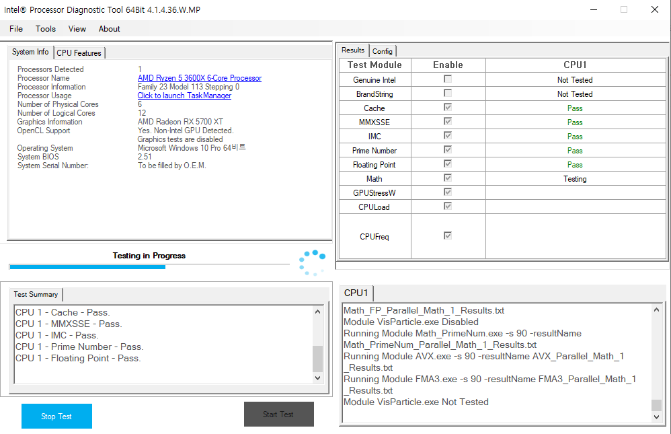Screen dimensions: 671x434
Task: Close the Intel Processor Diagnostic Tool window
Action: click(655, 9)
